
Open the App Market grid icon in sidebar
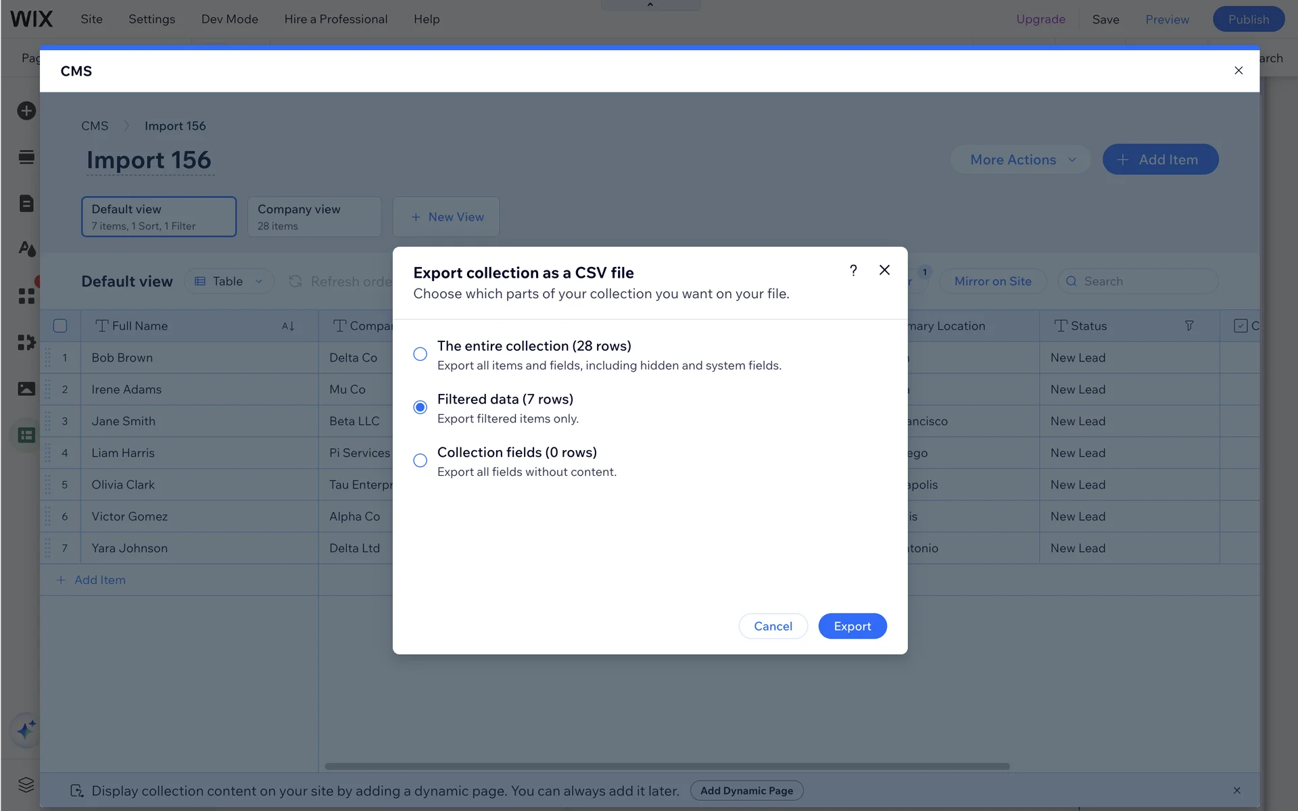click(x=26, y=296)
